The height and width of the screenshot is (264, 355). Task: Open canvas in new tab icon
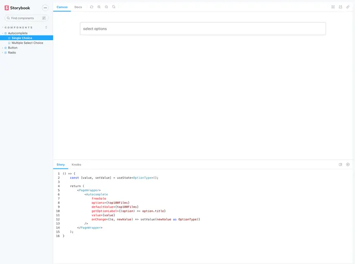tap(340, 7)
